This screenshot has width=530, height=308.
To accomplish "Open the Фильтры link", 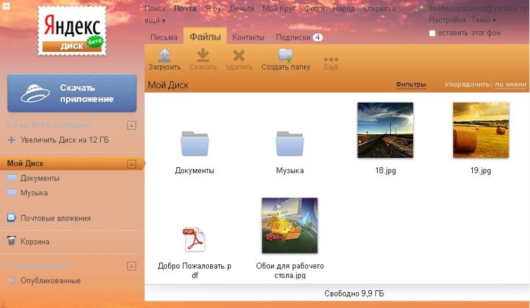I will [411, 84].
